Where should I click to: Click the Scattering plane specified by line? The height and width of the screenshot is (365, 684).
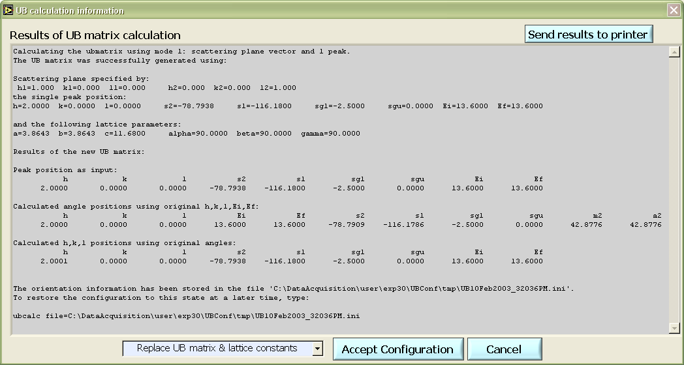tap(81, 79)
